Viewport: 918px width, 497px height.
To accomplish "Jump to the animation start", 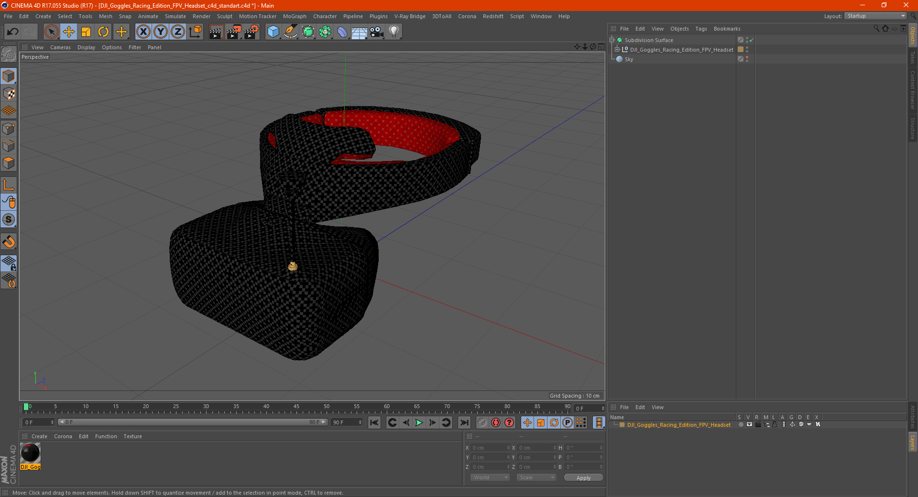I will click(374, 422).
